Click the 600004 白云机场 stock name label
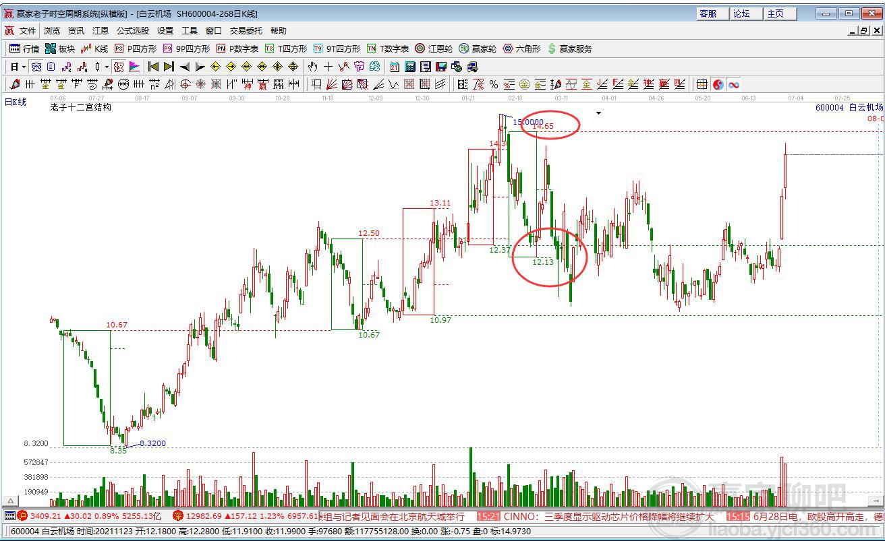Viewport: 885px width, 541px height. (x=849, y=107)
